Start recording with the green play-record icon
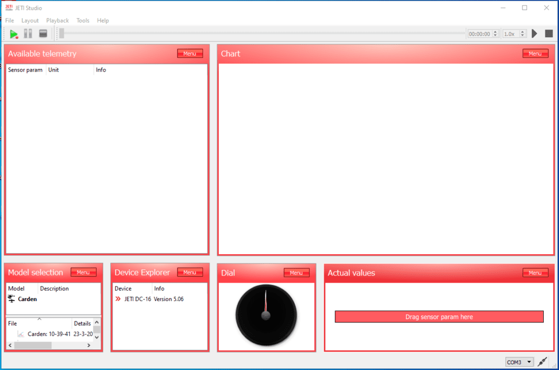The height and width of the screenshot is (370, 559). [14, 34]
